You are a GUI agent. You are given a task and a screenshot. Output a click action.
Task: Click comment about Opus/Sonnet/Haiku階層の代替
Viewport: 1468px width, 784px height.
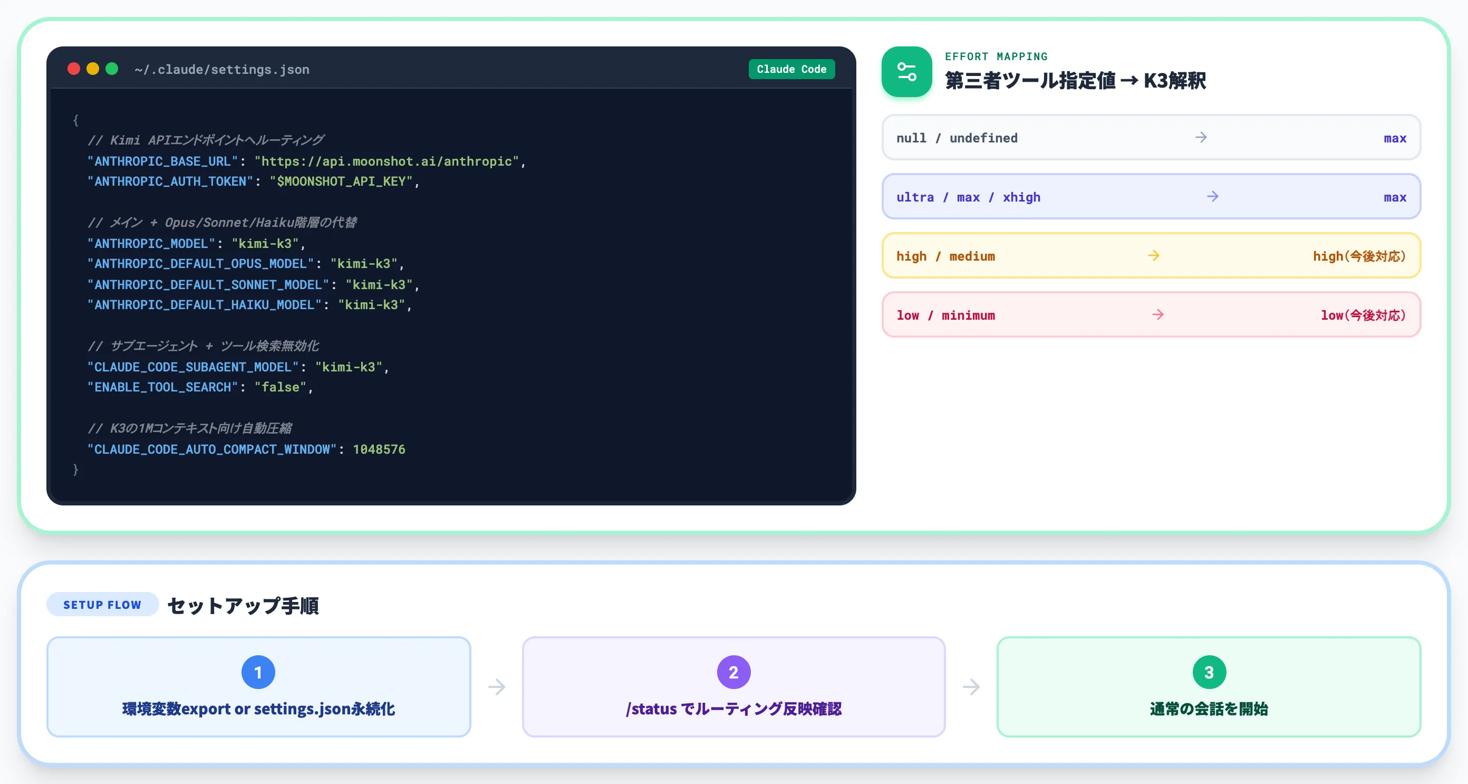click(x=222, y=222)
